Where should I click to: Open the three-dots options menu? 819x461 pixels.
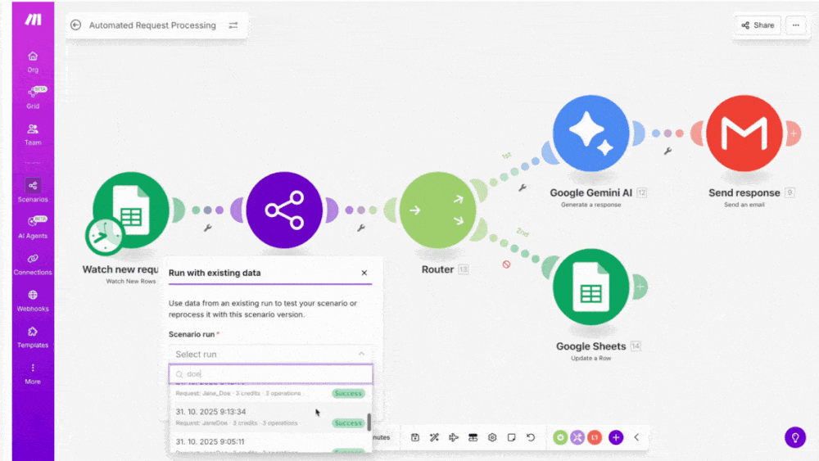[795, 25]
